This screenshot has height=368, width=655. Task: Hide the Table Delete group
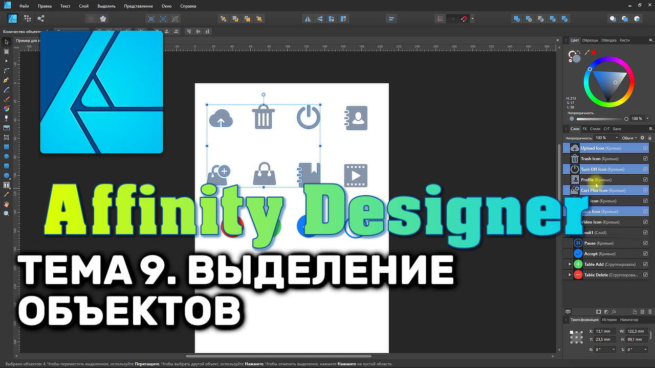(645, 275)
